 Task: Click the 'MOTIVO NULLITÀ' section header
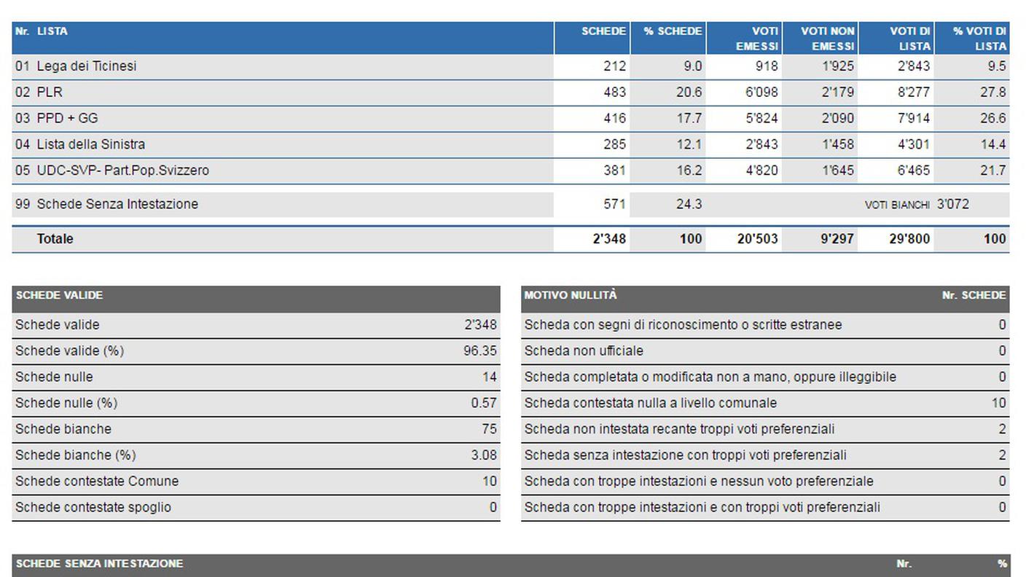(x=571, y=296)
